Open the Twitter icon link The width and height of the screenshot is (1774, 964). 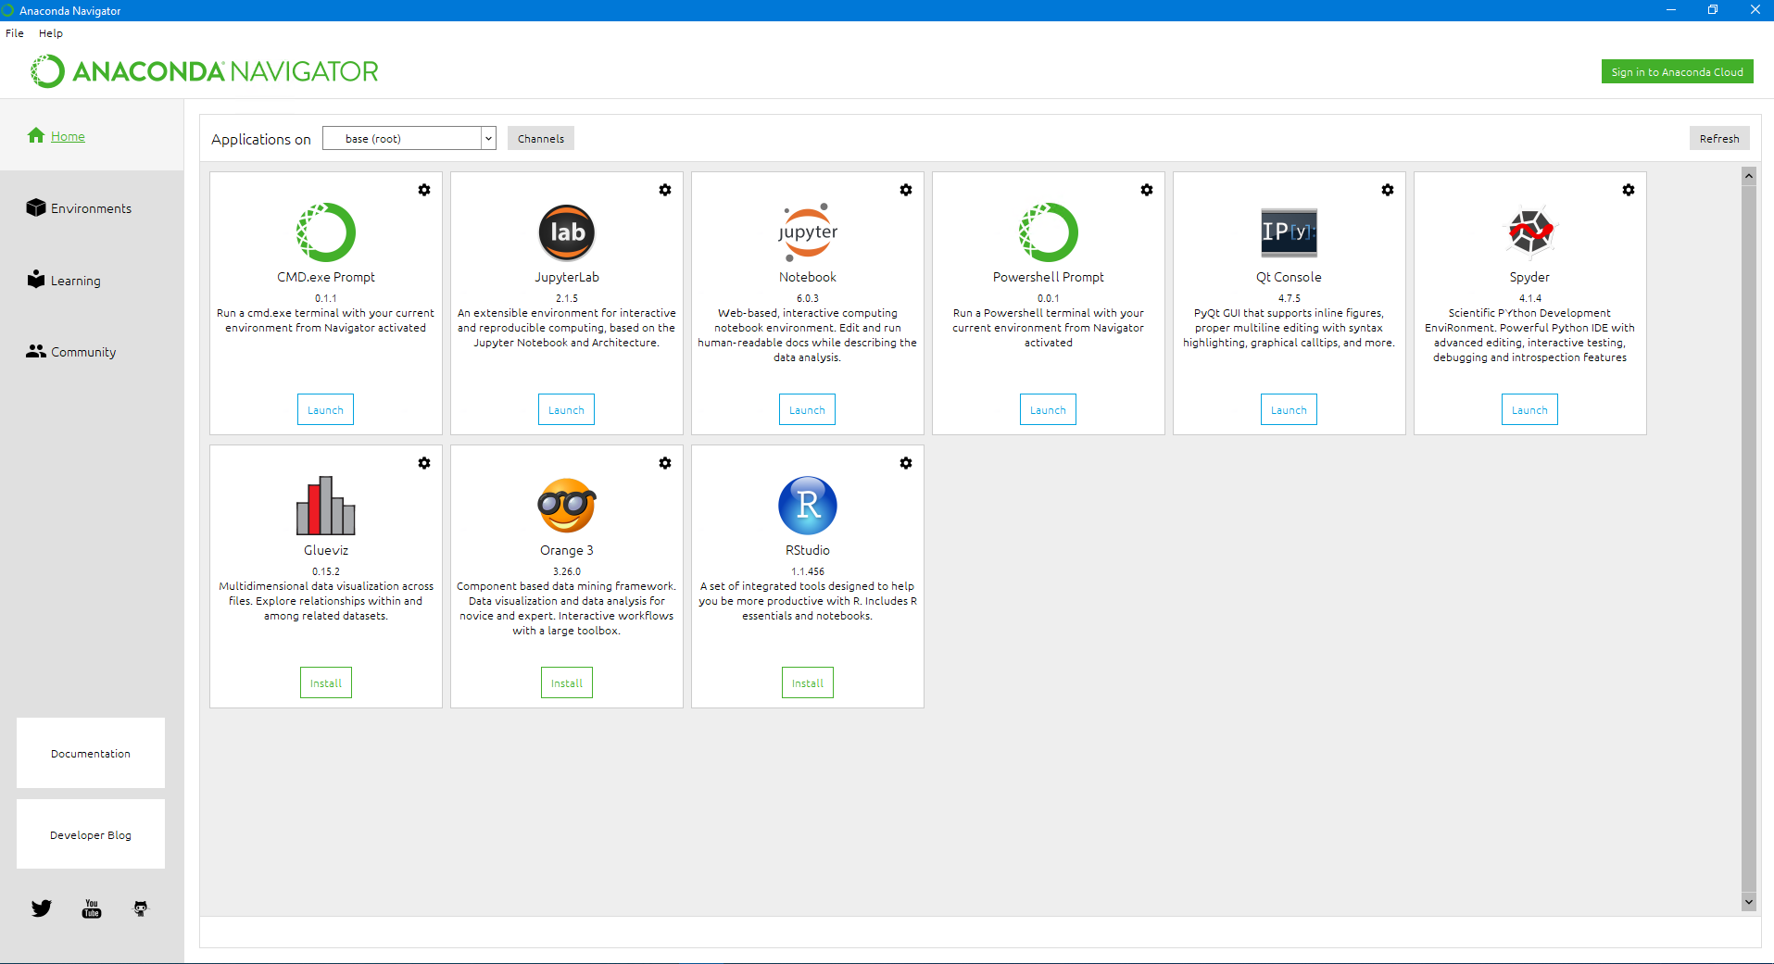tap(42, 908)
